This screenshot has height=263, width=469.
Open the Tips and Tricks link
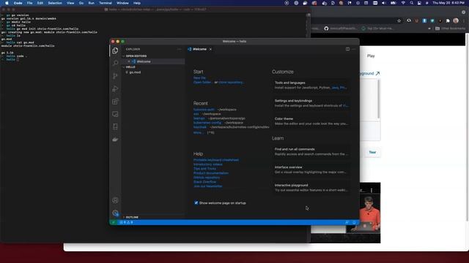(x=204, y=169)
